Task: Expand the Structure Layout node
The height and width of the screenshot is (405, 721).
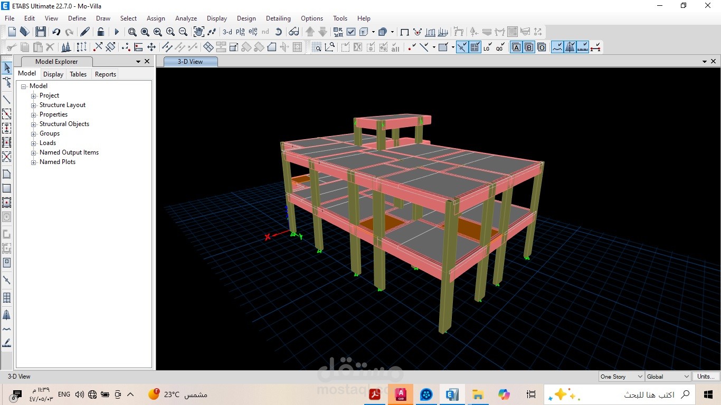Action: (x=34, y=105)
